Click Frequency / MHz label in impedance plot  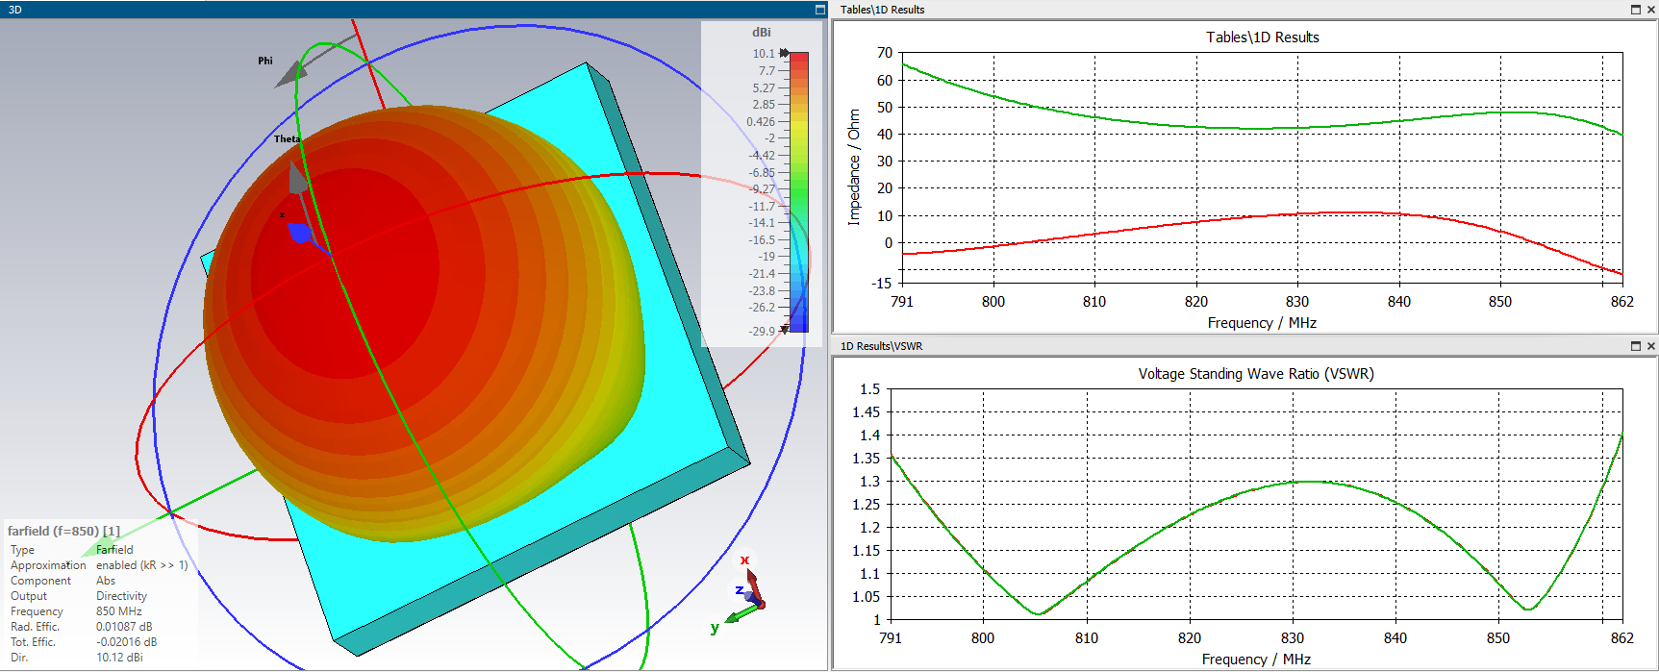[1262, 323]
